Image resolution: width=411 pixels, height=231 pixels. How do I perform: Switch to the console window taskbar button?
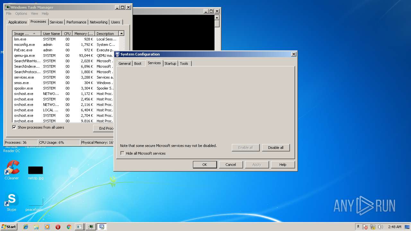click(x=79, y=227)
